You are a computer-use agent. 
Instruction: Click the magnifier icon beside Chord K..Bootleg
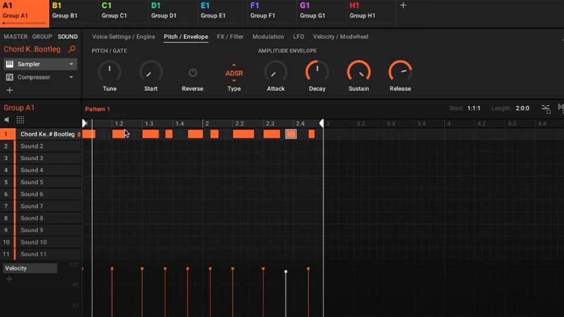(72, 49)
